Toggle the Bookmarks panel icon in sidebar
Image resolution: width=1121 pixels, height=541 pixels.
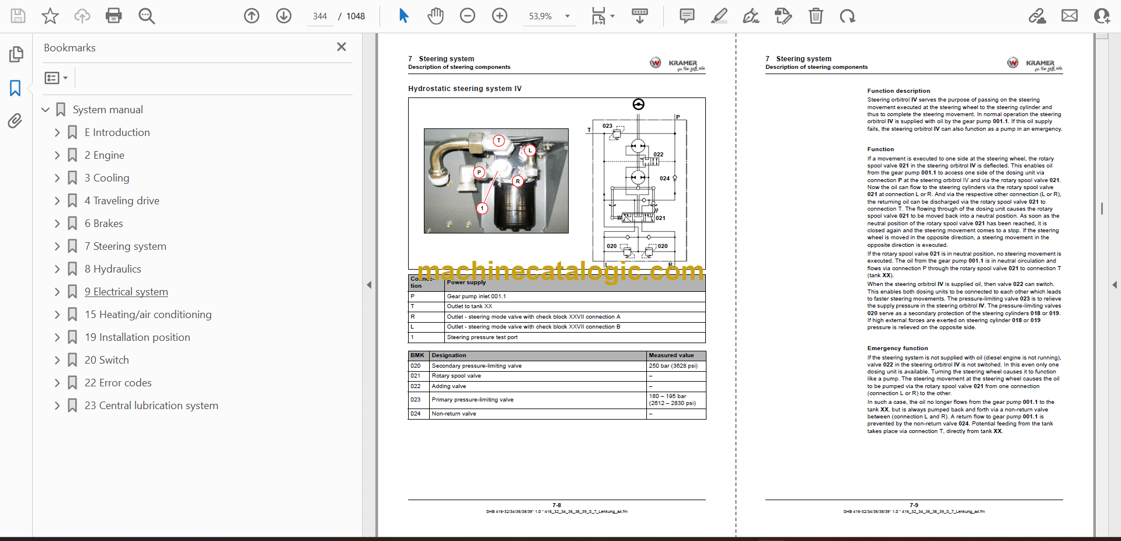pos(15,88)
